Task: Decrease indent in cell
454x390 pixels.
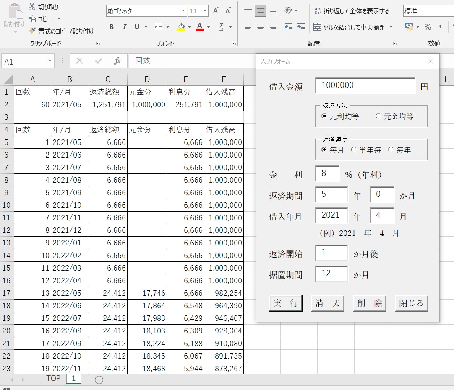Action: pos(289,27)
